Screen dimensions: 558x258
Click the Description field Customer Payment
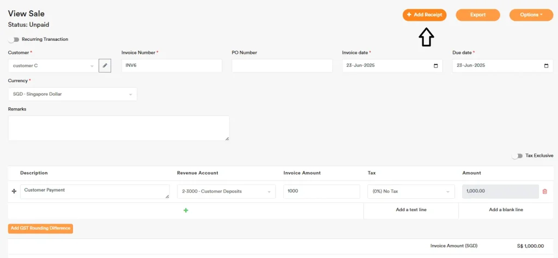pyautogui.click(x=95, y=192)
